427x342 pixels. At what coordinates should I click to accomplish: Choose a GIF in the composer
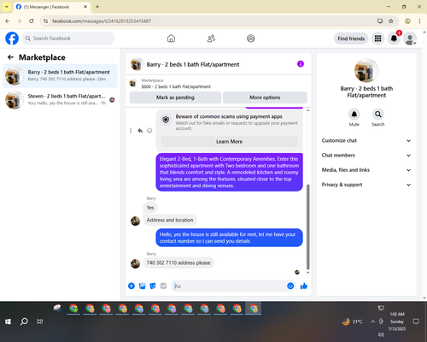163,286
